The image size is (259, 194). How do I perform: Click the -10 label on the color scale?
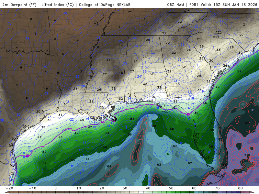point(32,188)
